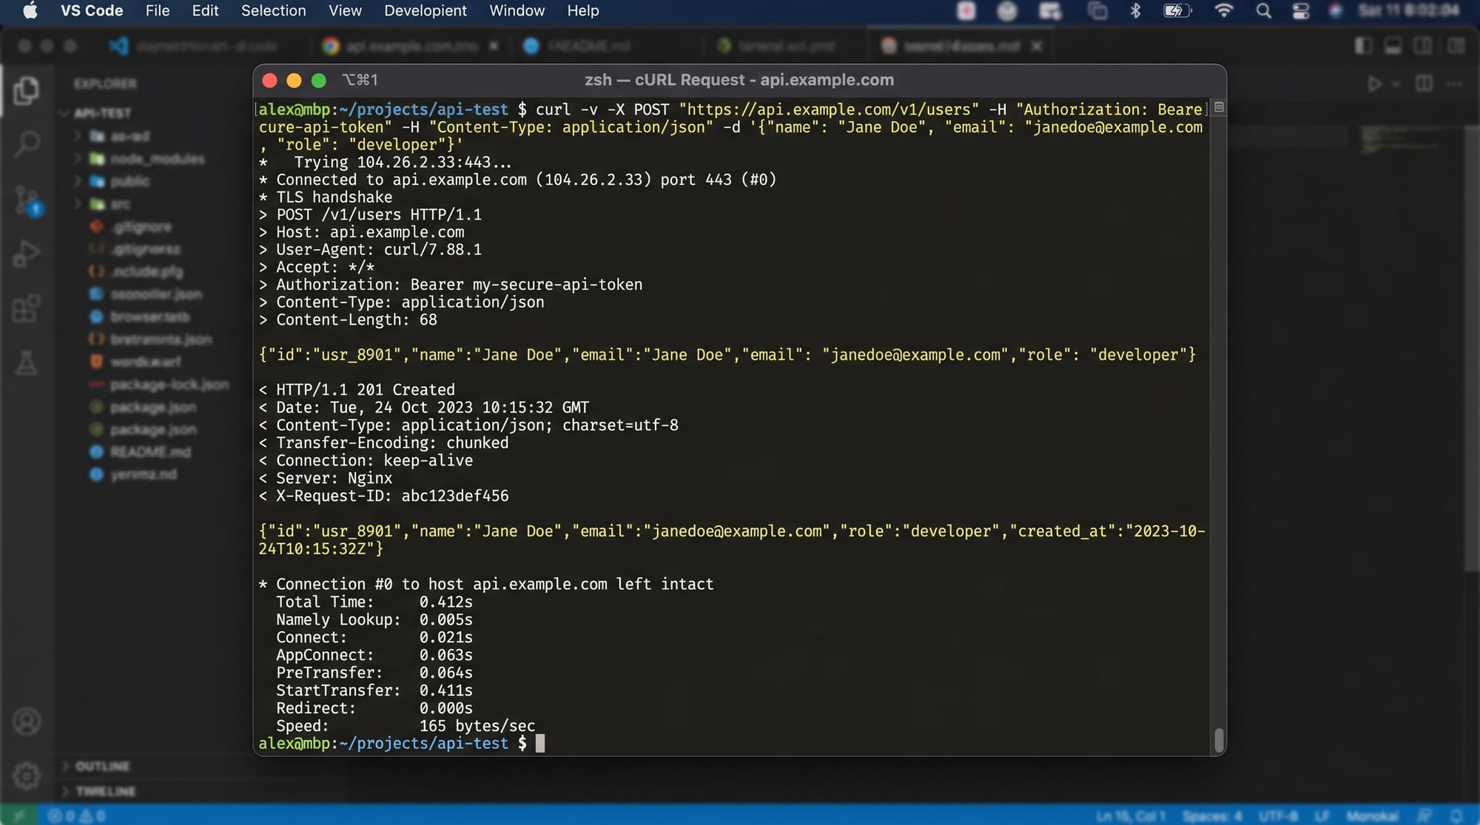Click Ln 15, Col 1 in the status bar
Image resolution: width=1480 pixels, height=825 pixels.
click(1131, 815)
